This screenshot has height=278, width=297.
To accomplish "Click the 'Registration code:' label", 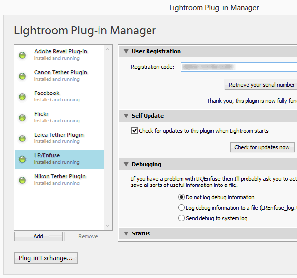I will point(152,67).
